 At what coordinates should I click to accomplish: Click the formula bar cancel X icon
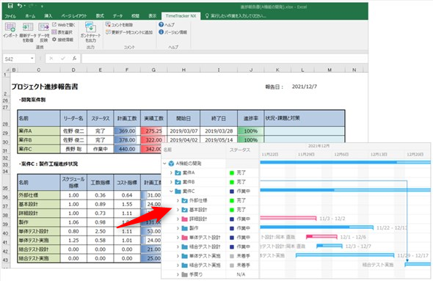pyautogui.click(x=51, y=59)
